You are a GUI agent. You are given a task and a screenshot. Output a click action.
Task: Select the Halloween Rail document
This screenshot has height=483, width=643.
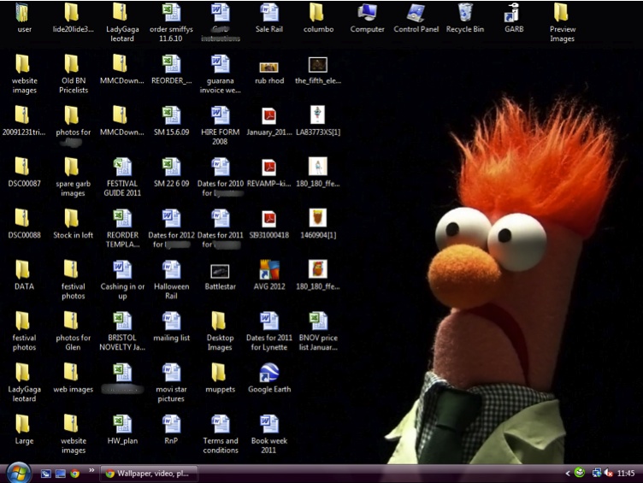(171, 280)
